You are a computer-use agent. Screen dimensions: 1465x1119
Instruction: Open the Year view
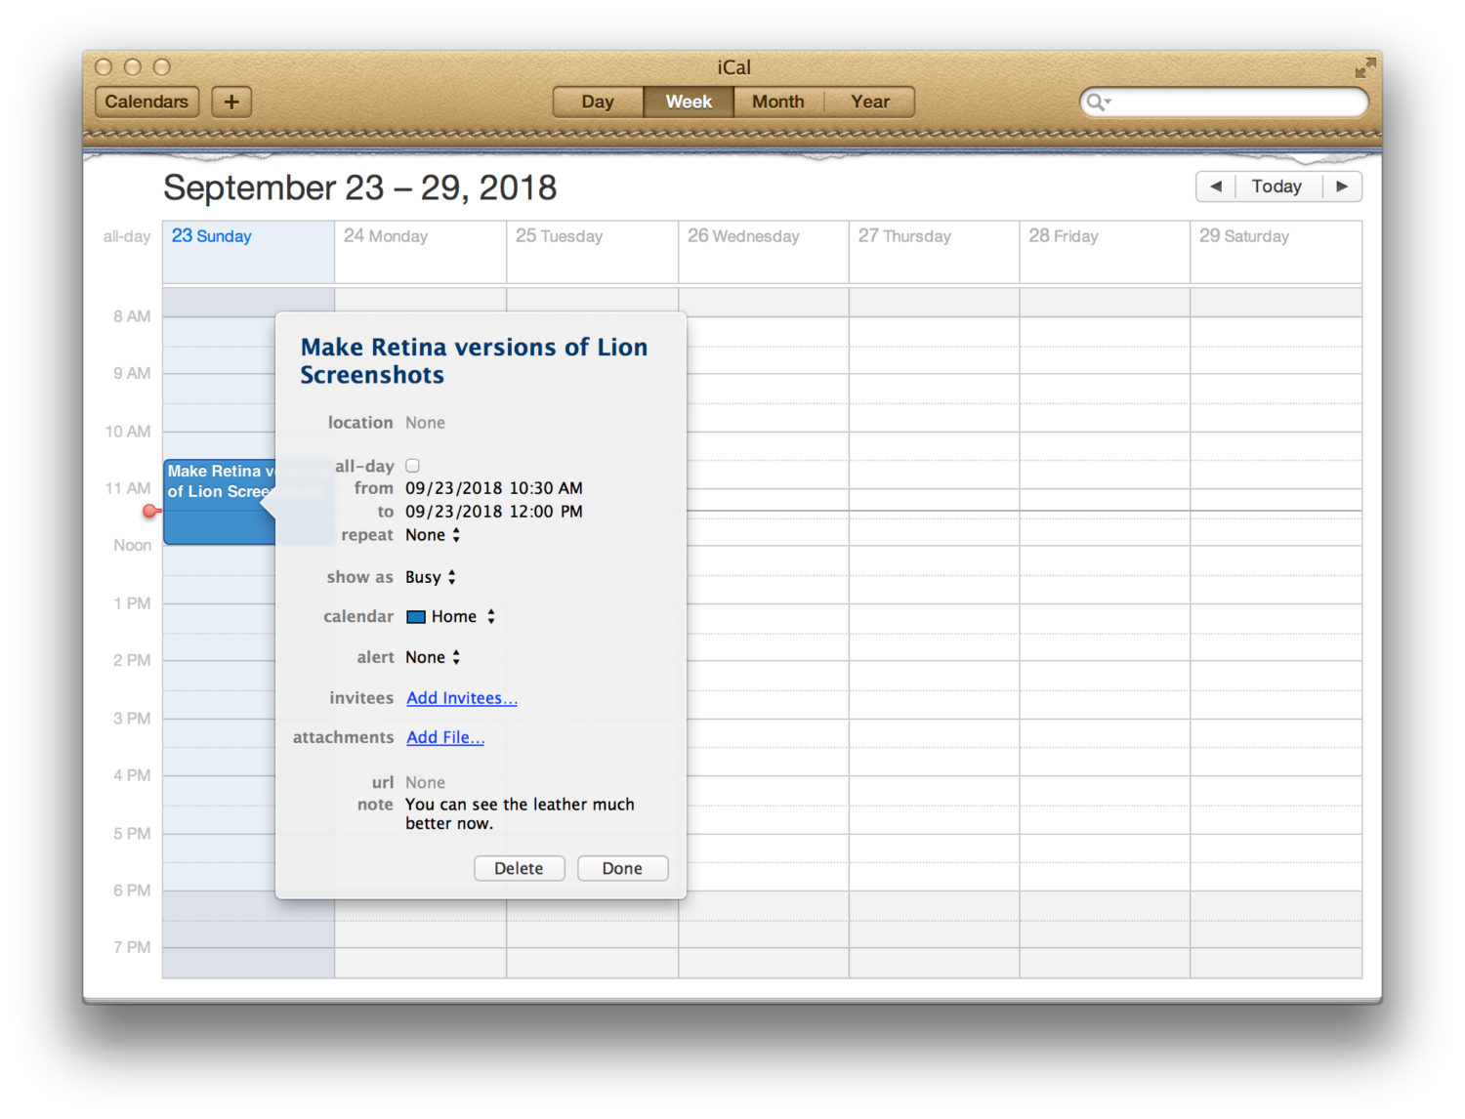pyautogui.click(x=869, y=101)
